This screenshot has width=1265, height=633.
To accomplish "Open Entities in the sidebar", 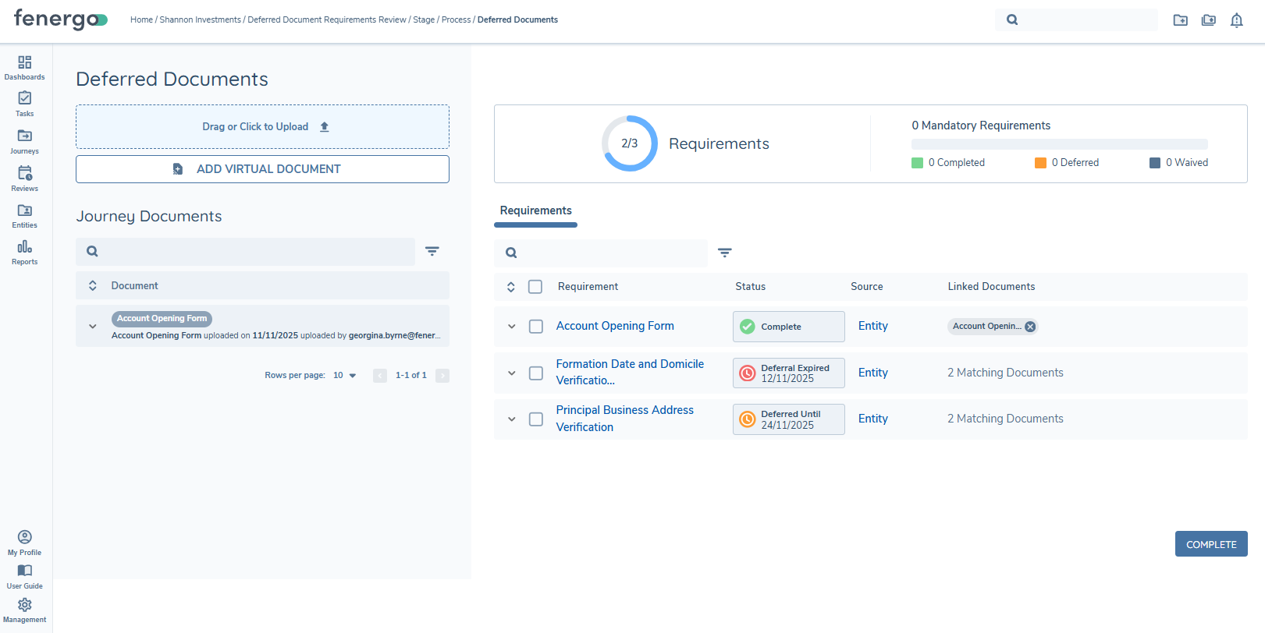I will [25, 215].
